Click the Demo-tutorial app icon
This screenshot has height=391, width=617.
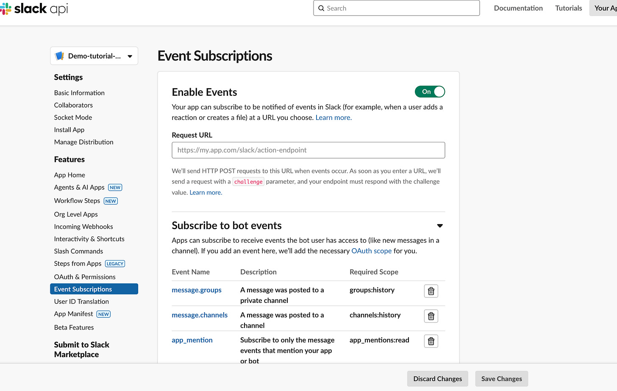coord(60,56)
